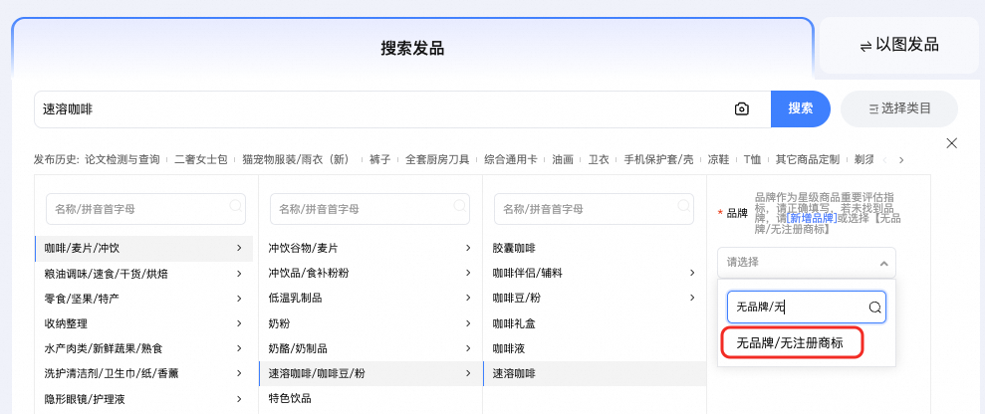Viewport: 985px width, 414px height.
Task: Expand 冲饮品/食补粉粉 subcategory
Action: point(370,274)
